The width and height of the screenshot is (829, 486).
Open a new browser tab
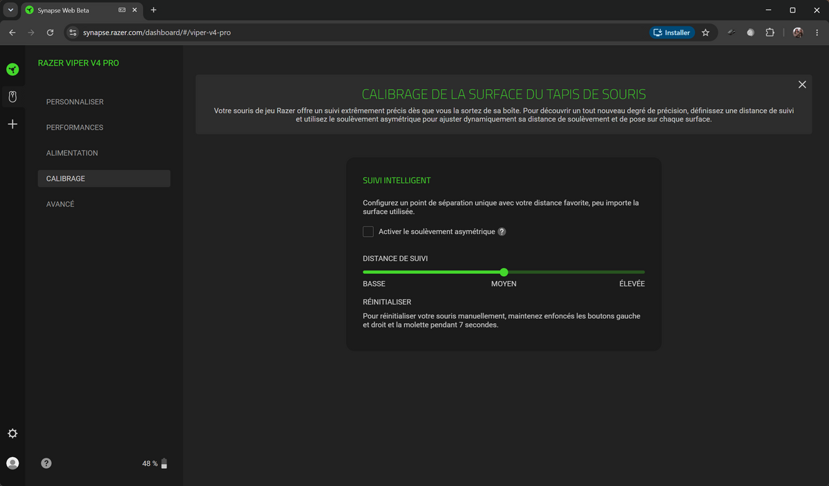tap(153, 10)
